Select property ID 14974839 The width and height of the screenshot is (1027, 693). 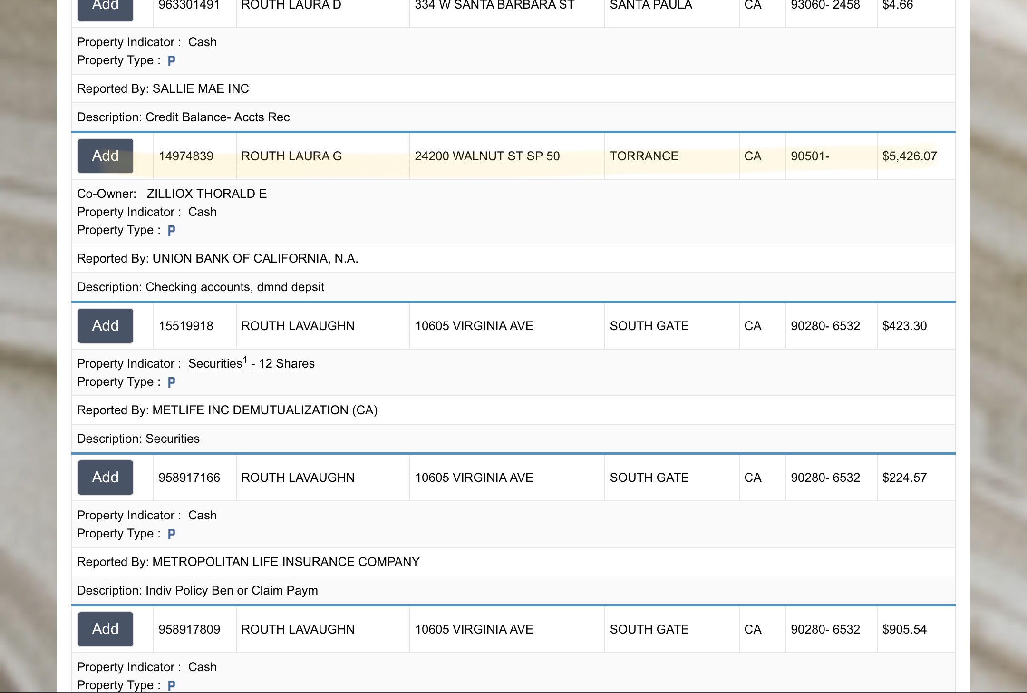[x=186, y=156]
